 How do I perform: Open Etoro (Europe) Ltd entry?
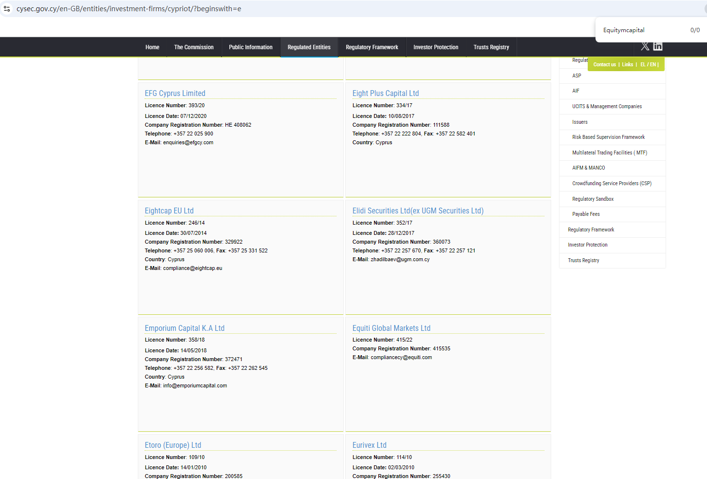click(x=173, y=445)
